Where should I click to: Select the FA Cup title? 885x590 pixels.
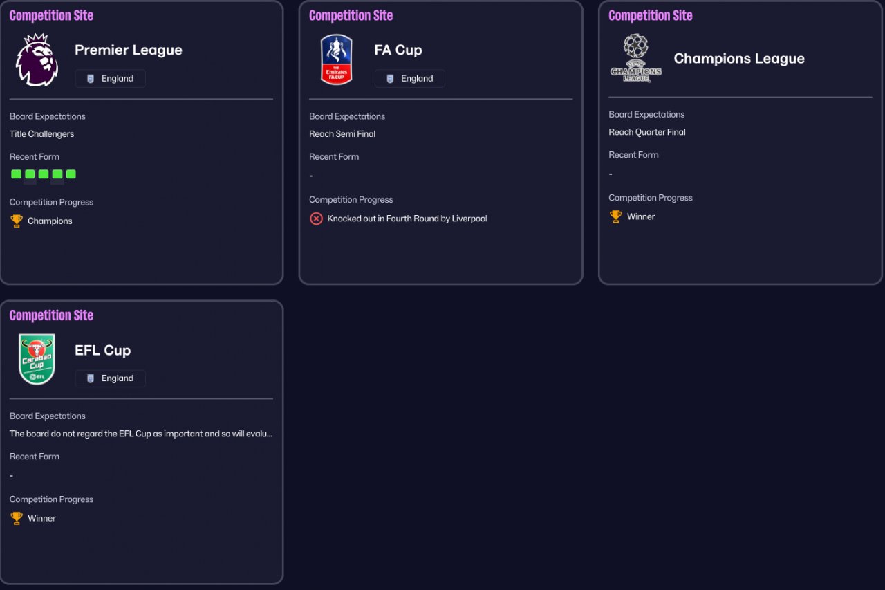pyautogui.click(x=398, y=50)
